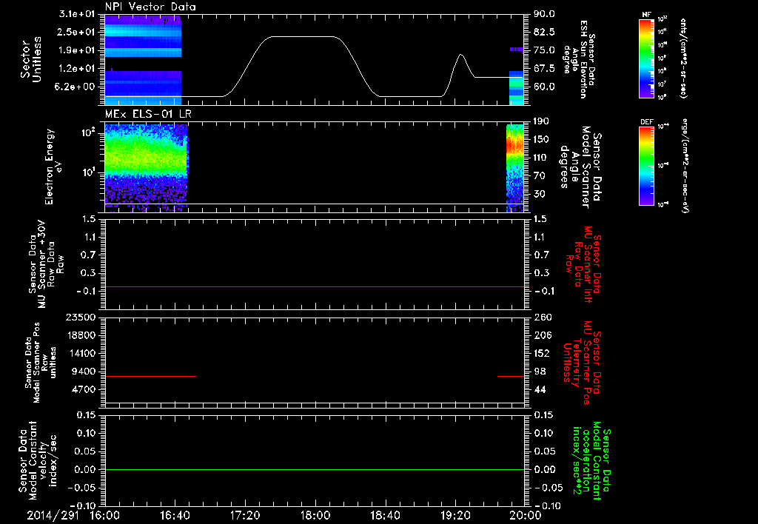Click the flat top of the white sun elevation curve

point(302,36)
